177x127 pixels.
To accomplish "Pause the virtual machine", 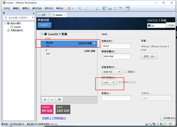I will coord(69,8).
